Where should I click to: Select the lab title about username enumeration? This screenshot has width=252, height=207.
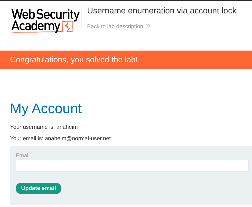click(162, 11)
